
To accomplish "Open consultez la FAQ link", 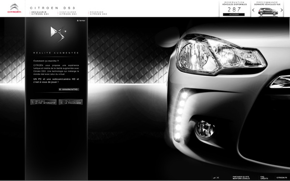I will [x=69, y=89].
